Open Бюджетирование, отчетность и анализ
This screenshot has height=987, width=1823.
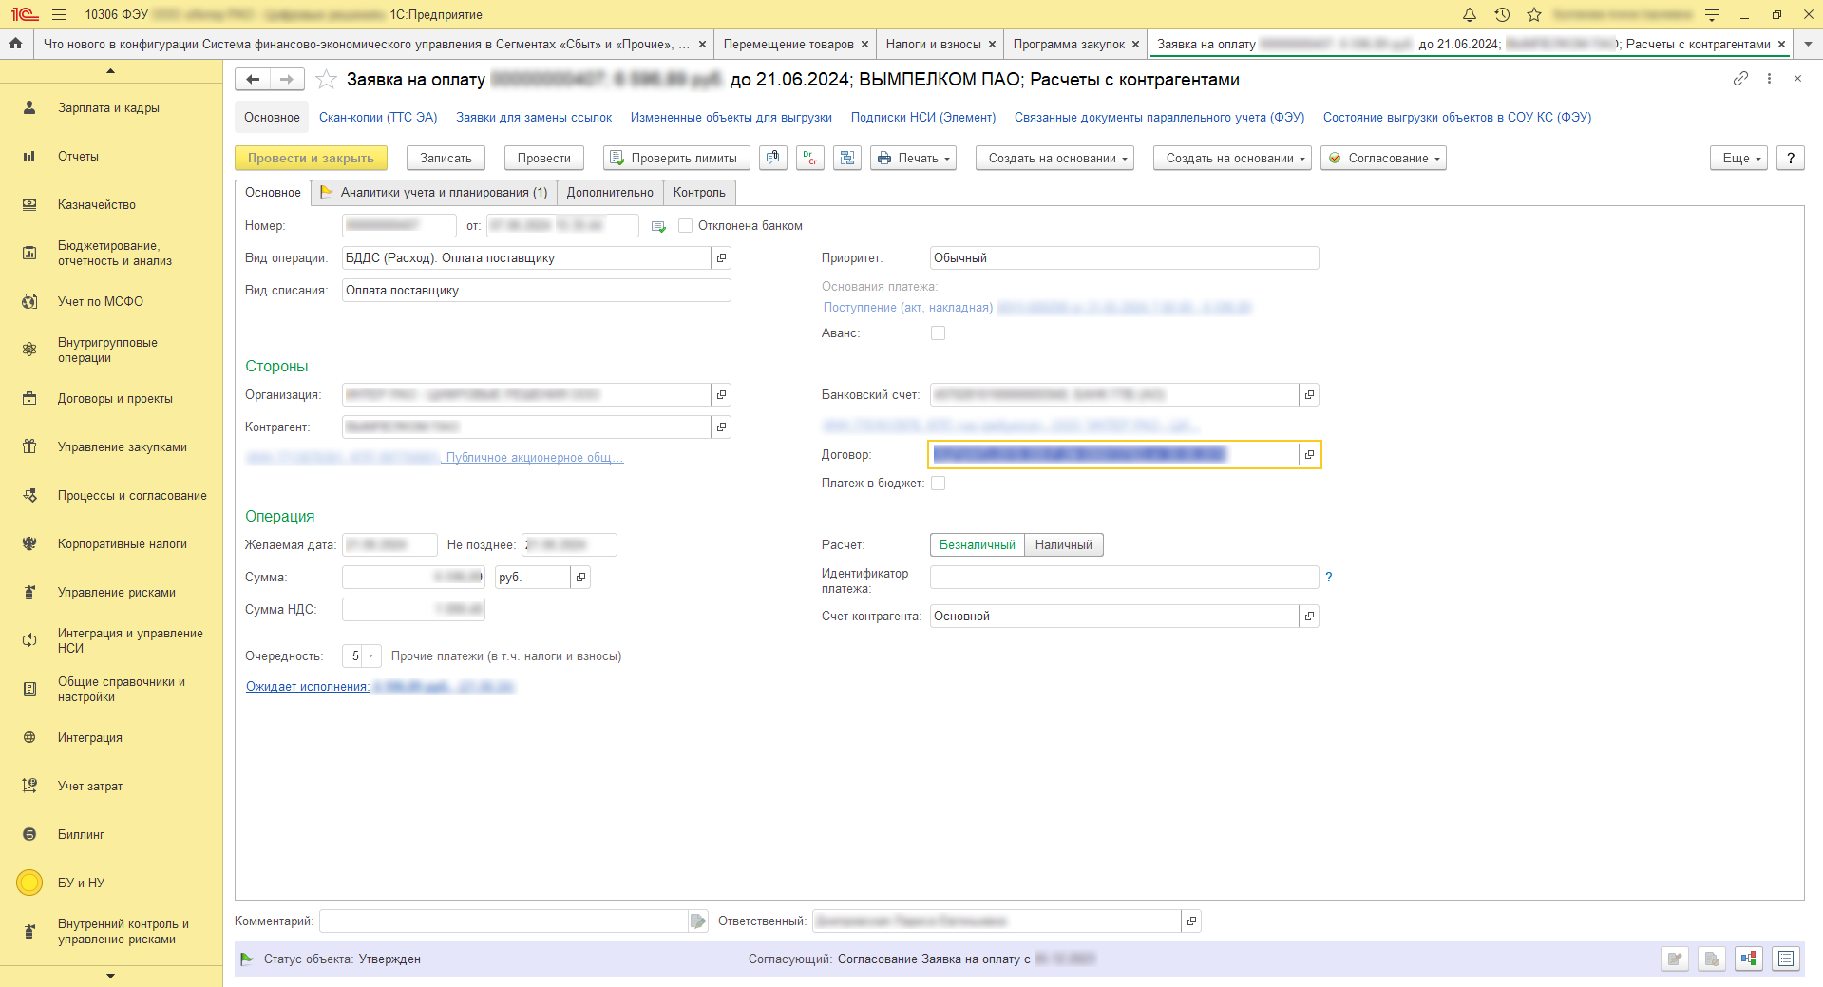tap(115, 254)
